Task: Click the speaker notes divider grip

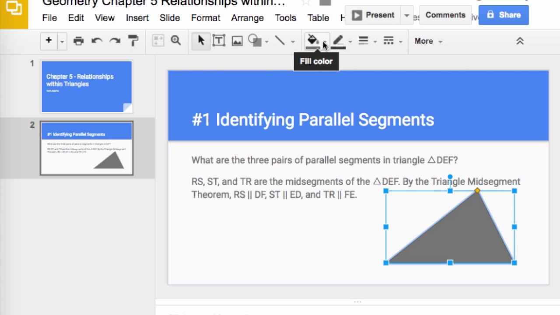Action: (357, 301)
